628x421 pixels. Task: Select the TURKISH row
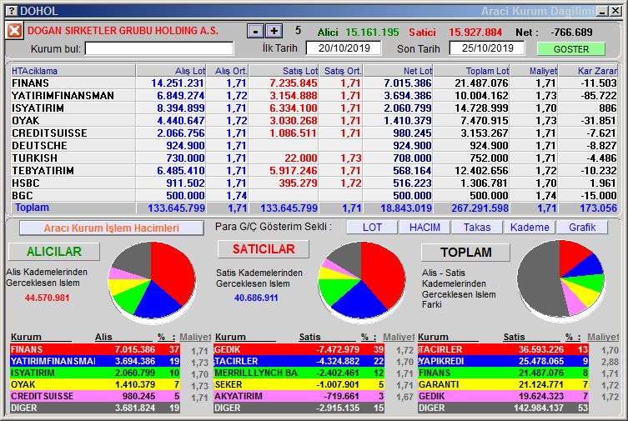(x=314, y=158)
